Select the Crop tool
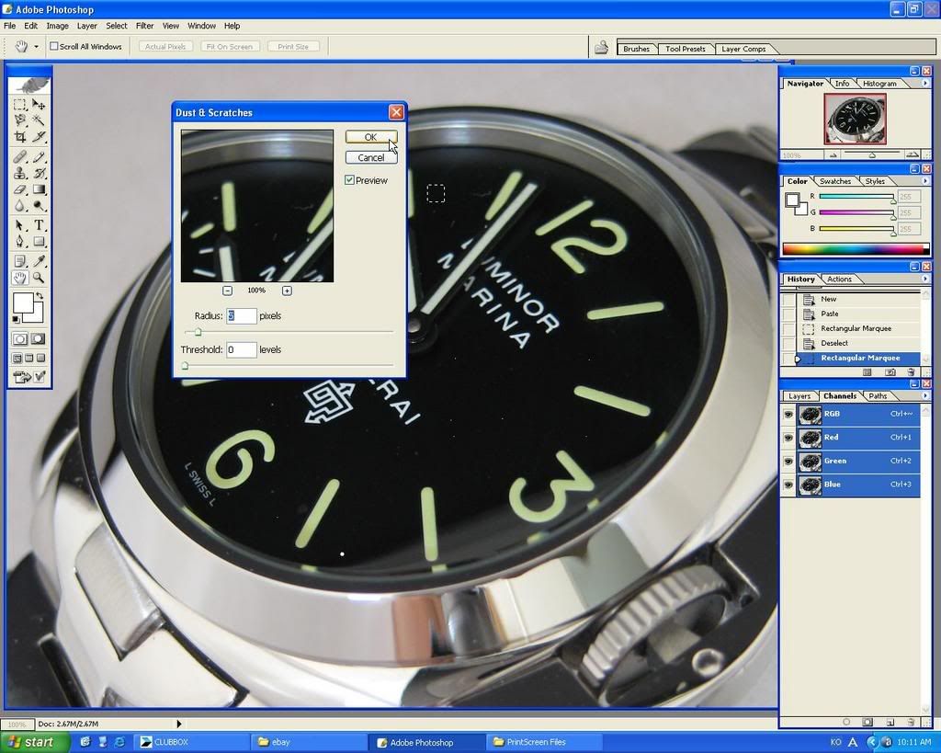 (20, 136)
